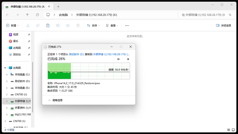
Task: Click 外部存储 breadcrumb in address bar
Action: tap(96, 15)
